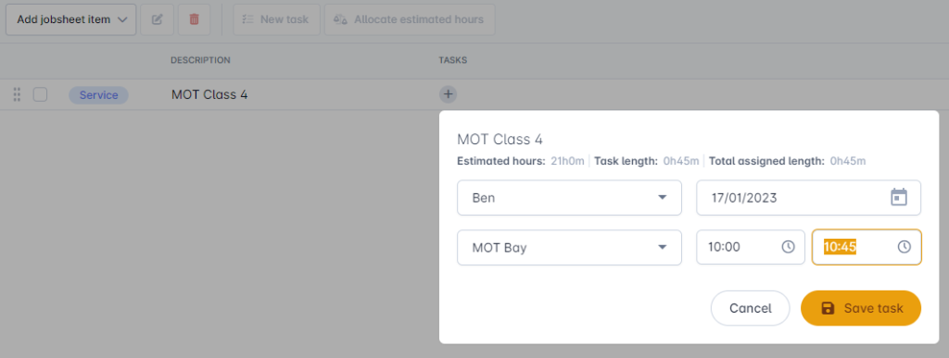Open the calendar icon in date field

pos(899,197)
